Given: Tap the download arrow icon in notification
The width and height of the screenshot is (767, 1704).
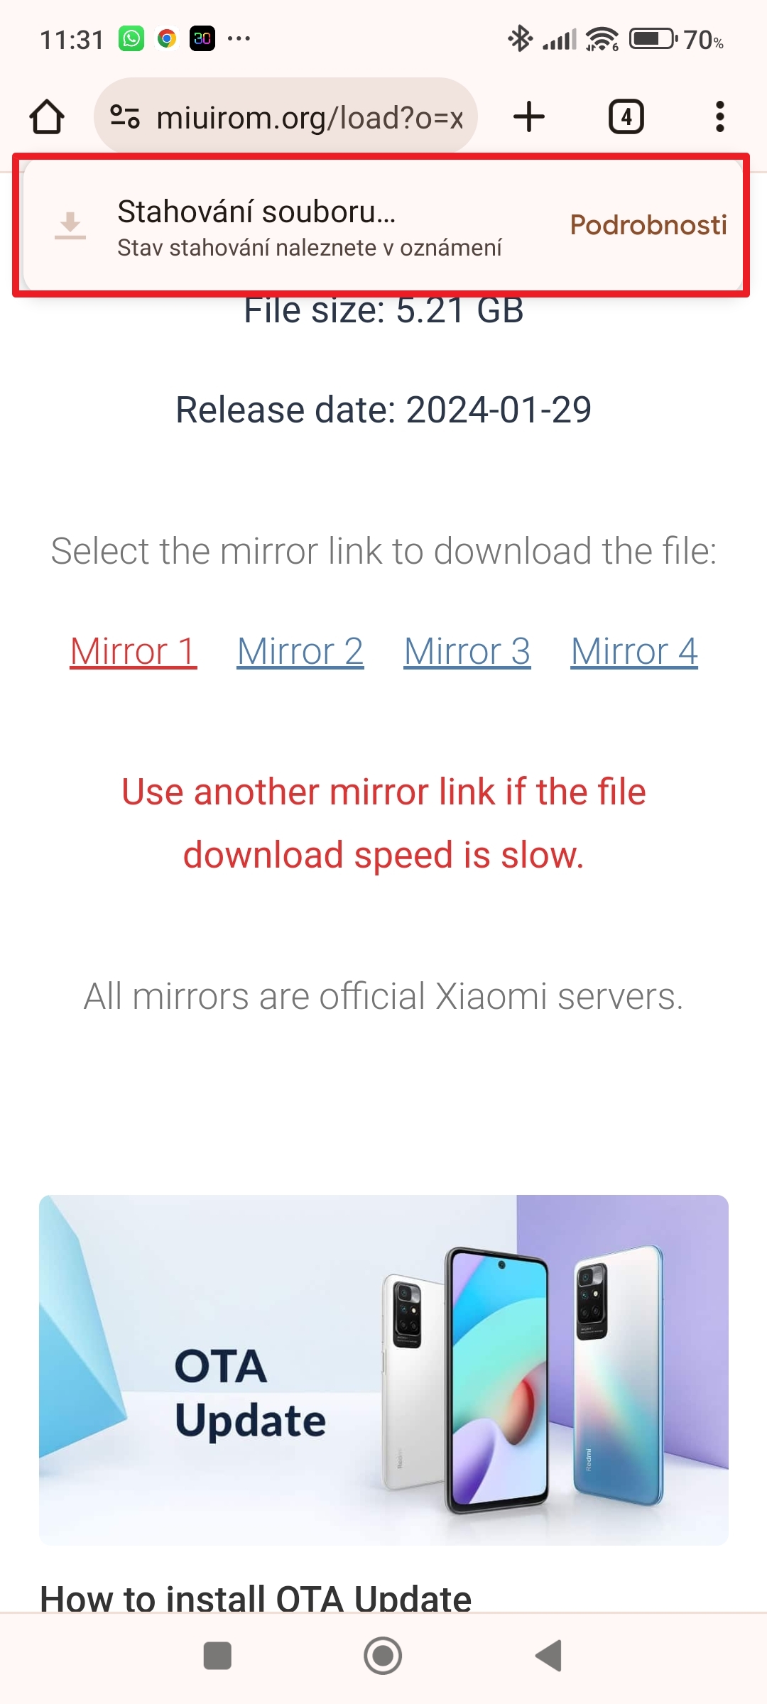Looking at the screenshot, I should pos(70,226).
